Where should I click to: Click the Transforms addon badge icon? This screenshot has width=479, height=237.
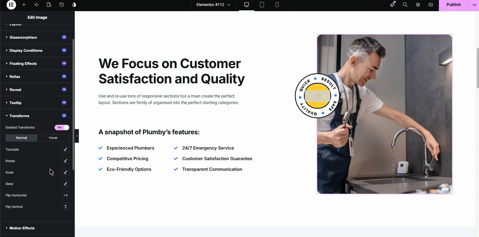64,116
